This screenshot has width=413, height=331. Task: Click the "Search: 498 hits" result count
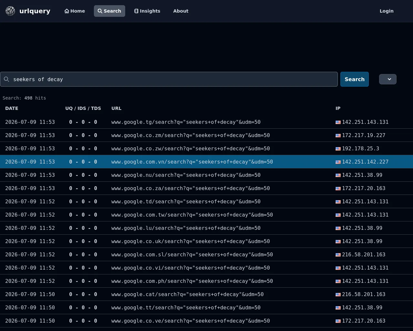pyautogui.click(x=24, y=98)
